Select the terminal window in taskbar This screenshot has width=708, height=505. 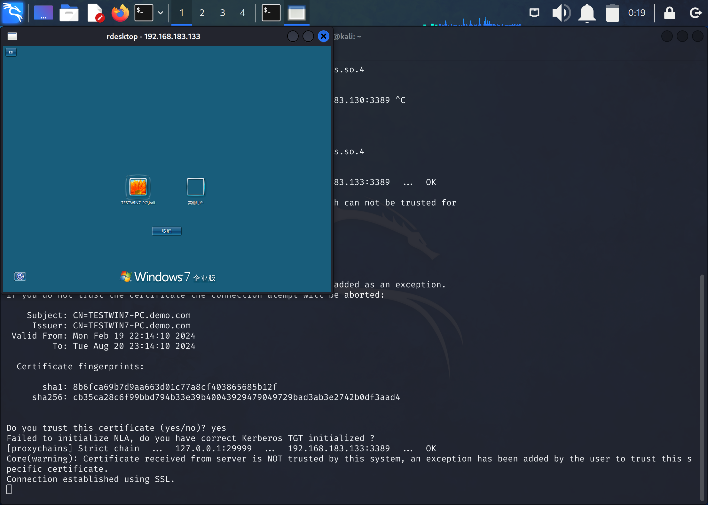point(271,13)
